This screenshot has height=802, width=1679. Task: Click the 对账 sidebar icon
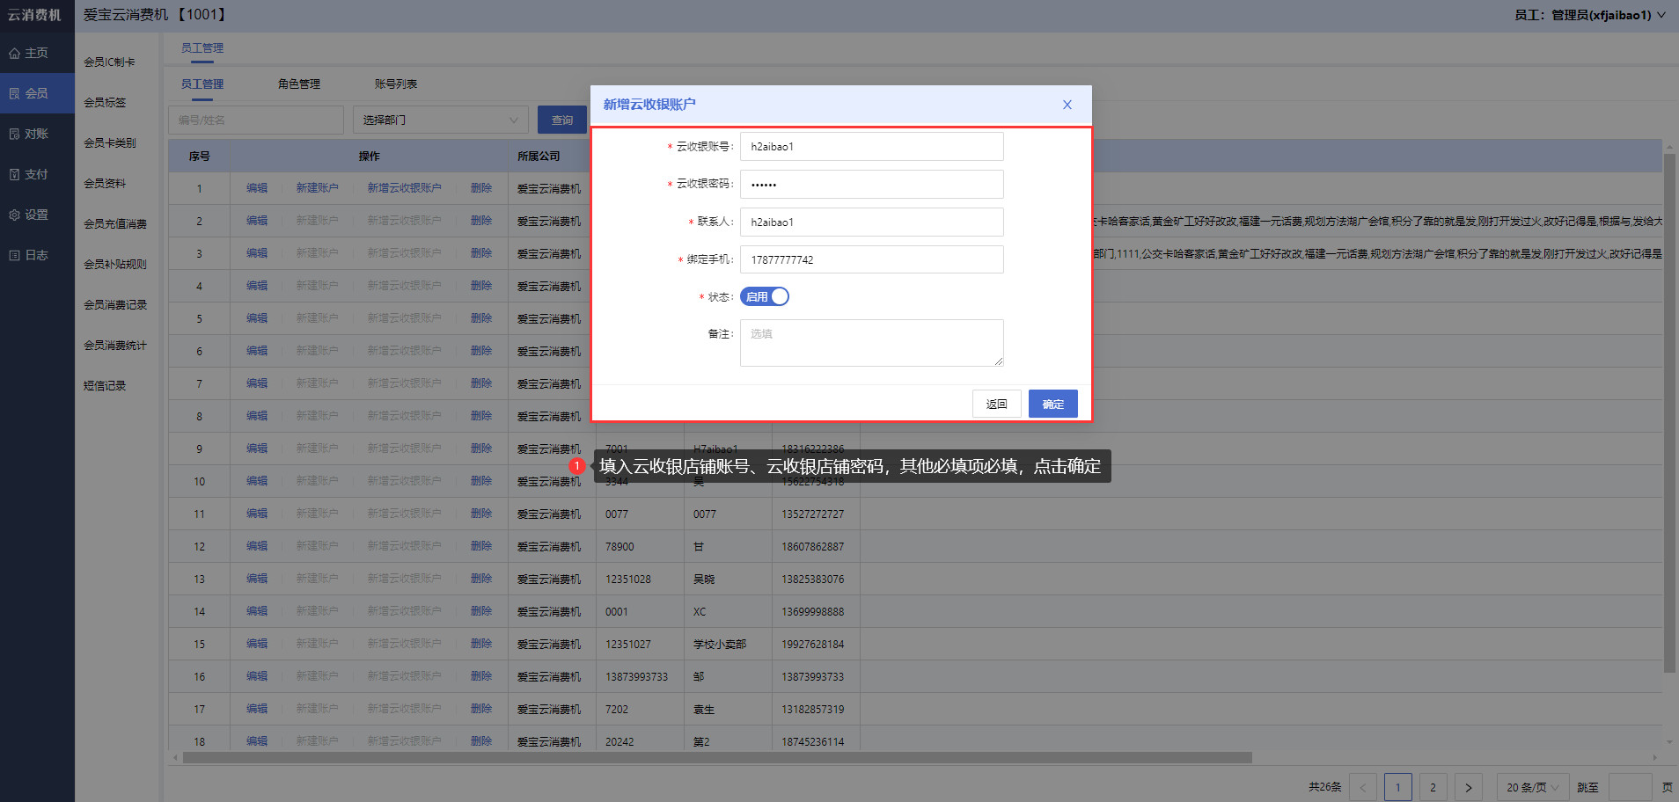(14, 135)
